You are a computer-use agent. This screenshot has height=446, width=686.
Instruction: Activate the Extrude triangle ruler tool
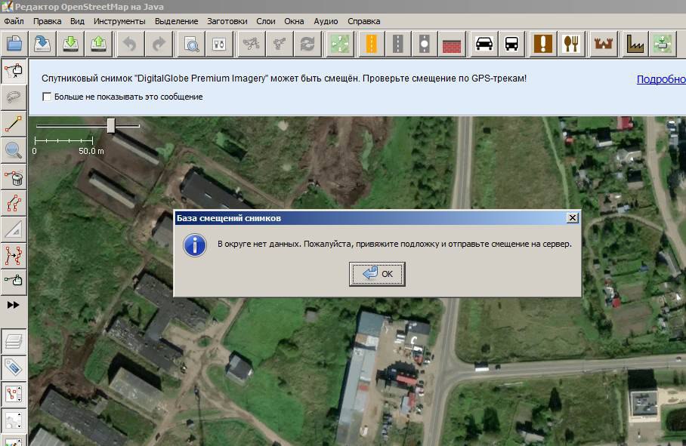pos(14,229)
